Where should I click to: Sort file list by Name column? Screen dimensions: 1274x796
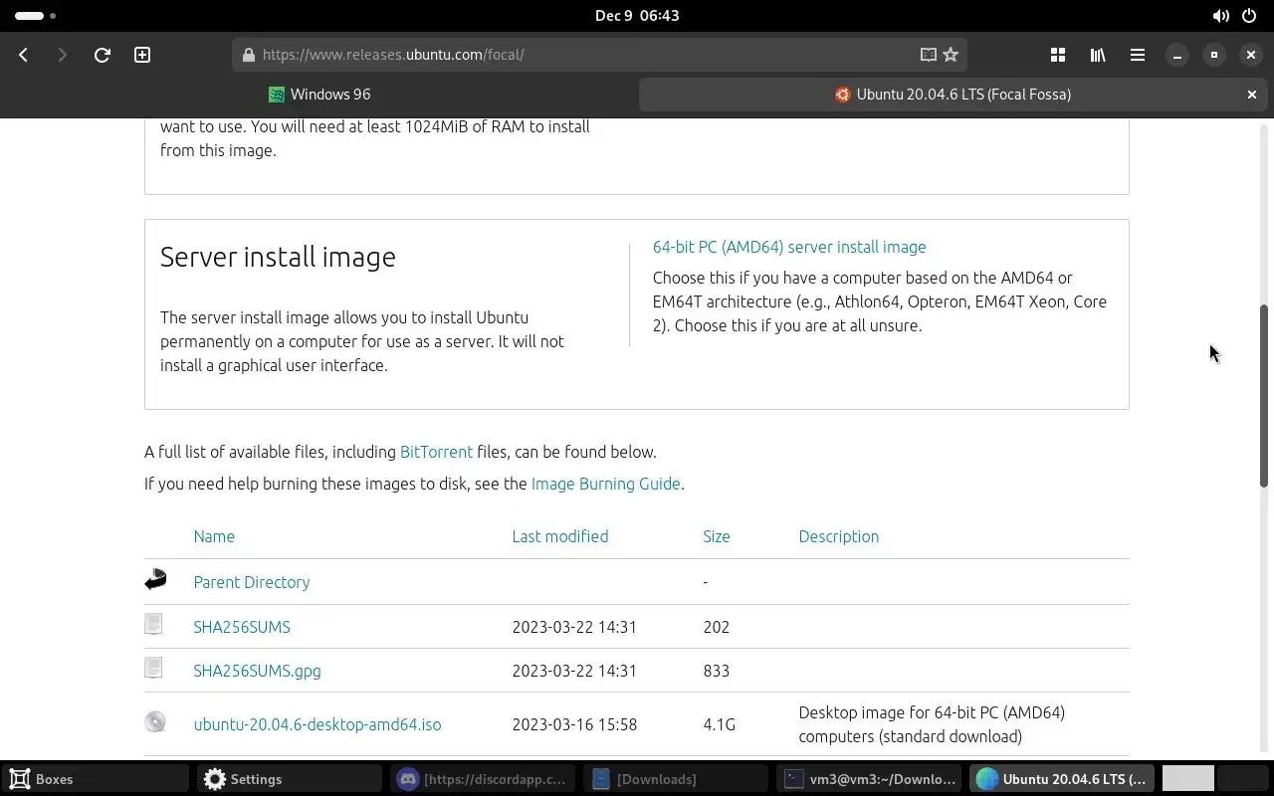214,536
